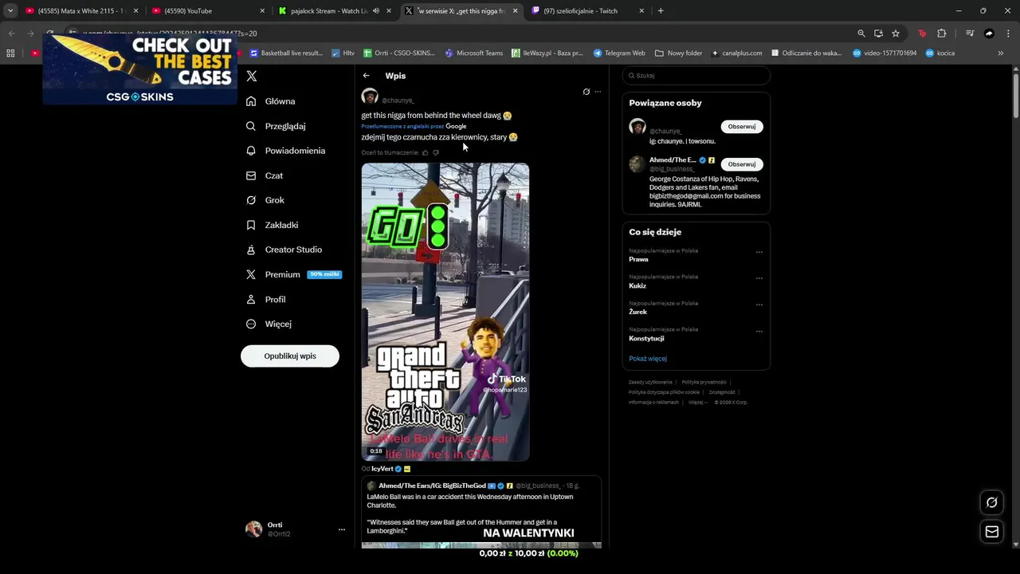Open the Microsoft Teams bookmark

[x=474, y=53]
